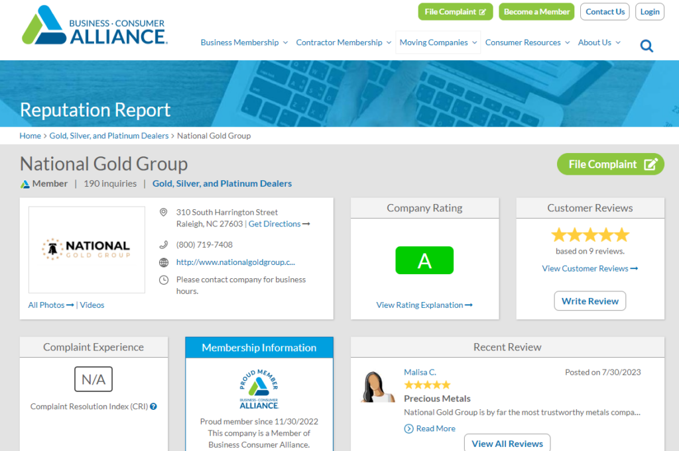
Task: Expand the About Us menu
Action: [x=599, y=42]
